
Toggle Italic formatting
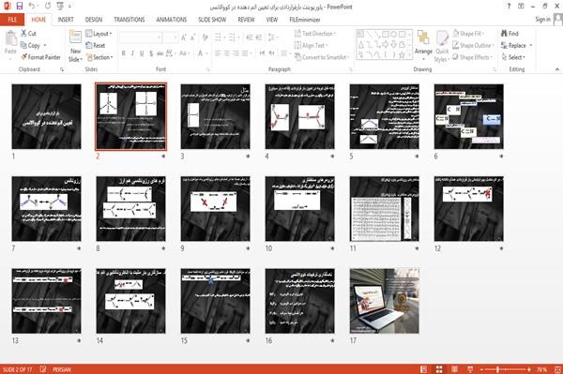pyautogui.click(x=132, y=53)
